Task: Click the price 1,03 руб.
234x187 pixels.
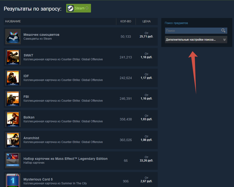Action: (146, 119)
